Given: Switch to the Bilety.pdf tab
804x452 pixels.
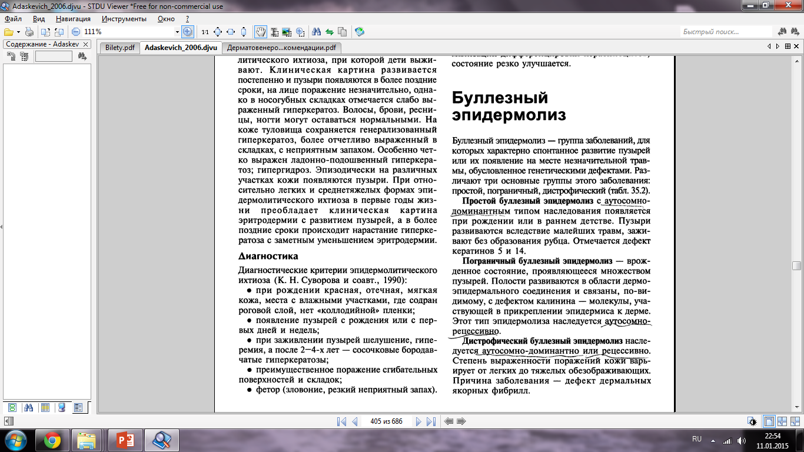Looking at the screenshot, I should [x=120, y=48].
